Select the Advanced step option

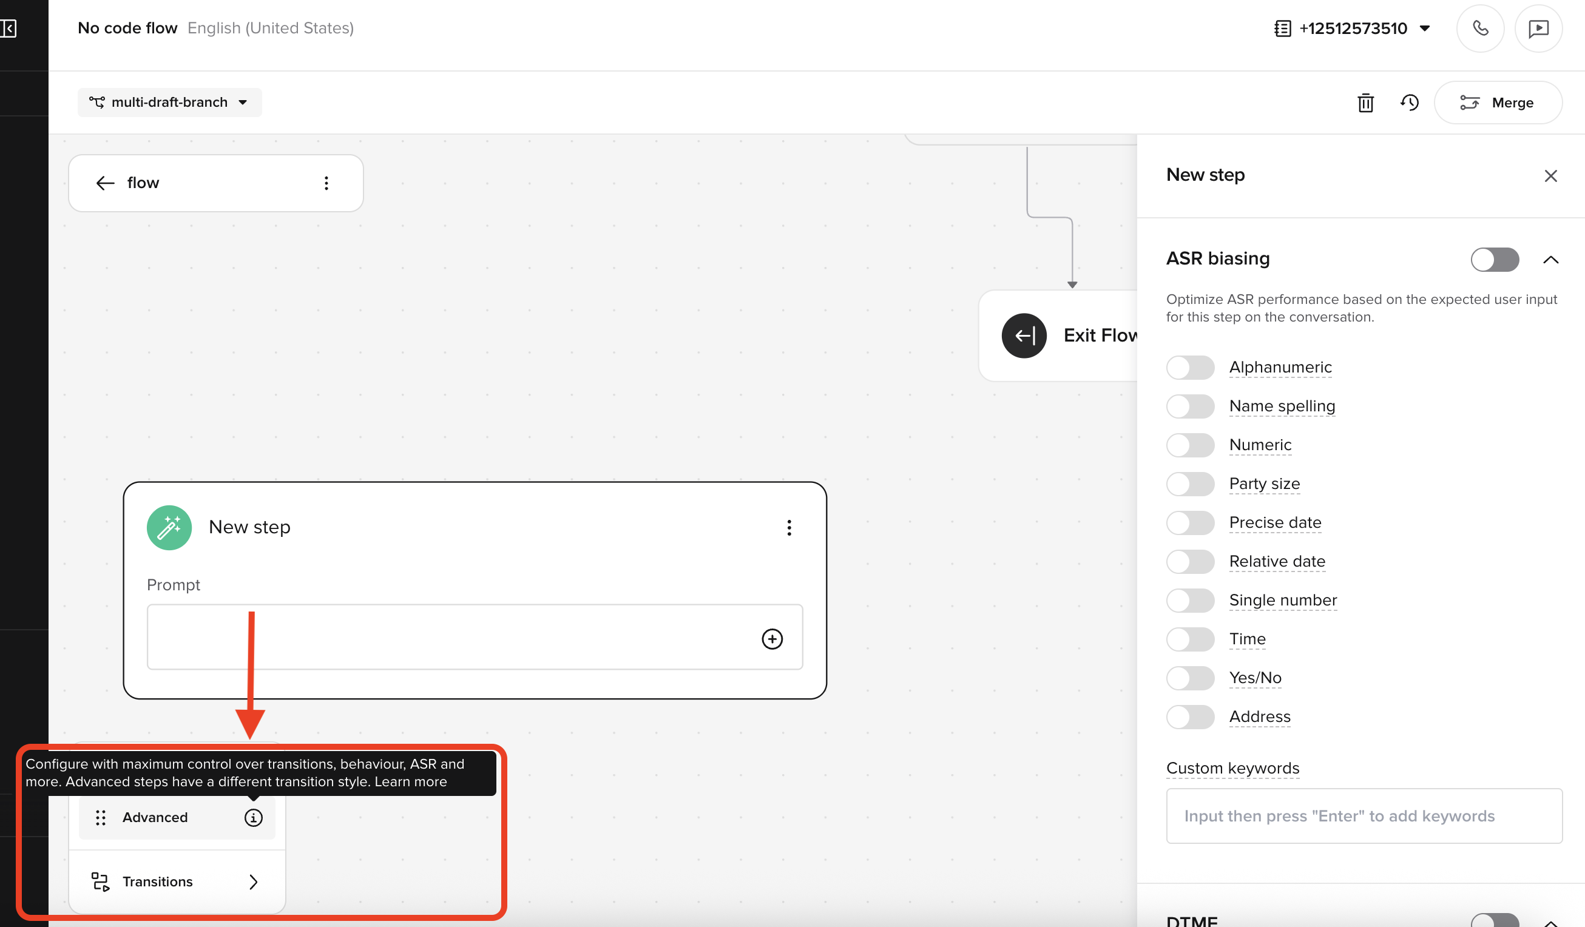(155, 818)
